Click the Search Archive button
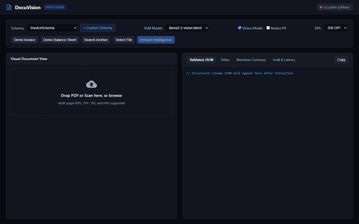The width and height of the screenshot is (359, 224). click(x=96, y=40)
